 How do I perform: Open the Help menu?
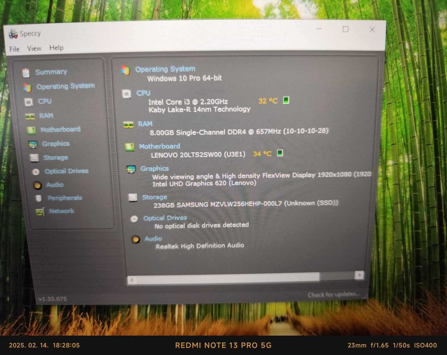[56, 48]
